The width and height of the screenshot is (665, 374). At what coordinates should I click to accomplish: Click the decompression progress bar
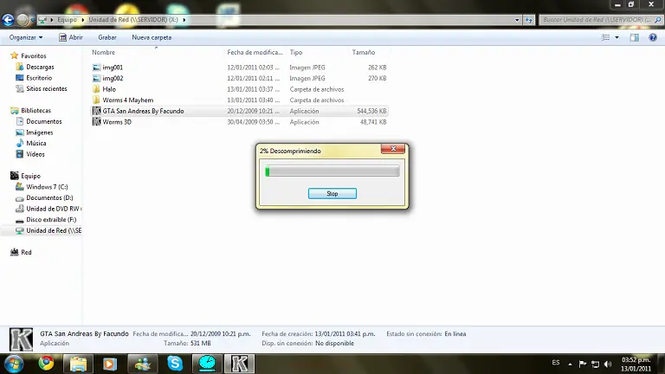click(332, 171)
